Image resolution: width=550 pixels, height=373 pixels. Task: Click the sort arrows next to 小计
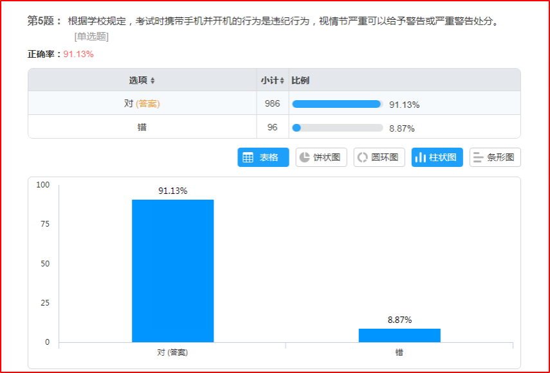pyautogui.click(x=282, y=81)
